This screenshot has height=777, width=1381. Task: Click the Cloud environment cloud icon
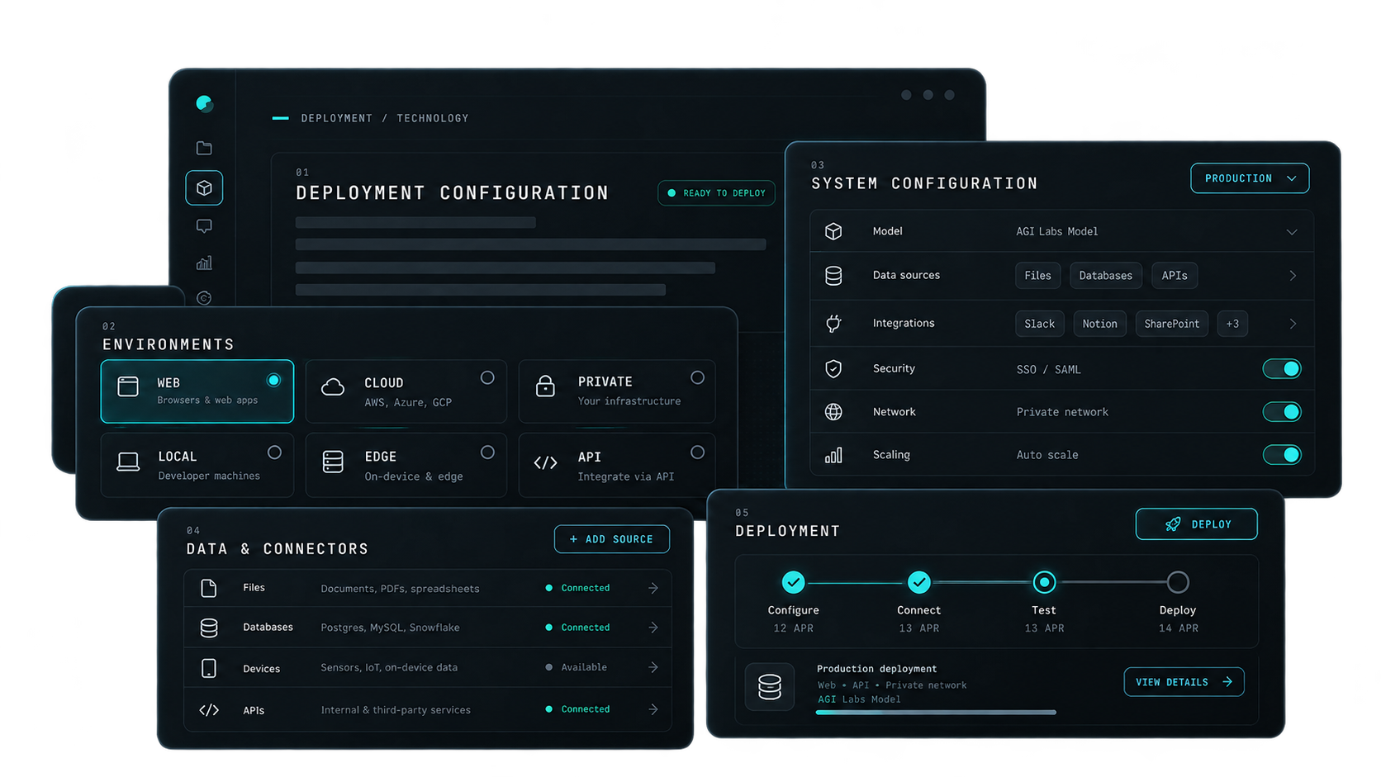coord(333,386)
